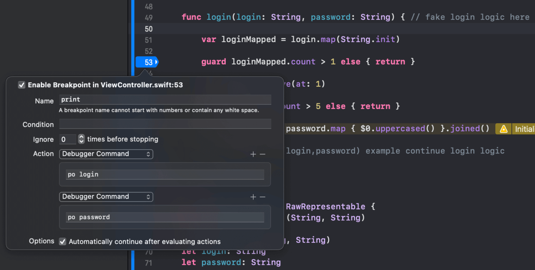Open the first Debugger Command action dropdown
Image resolution: width=535 pixels, height=270 pixels.
click(x=106, y=154)
